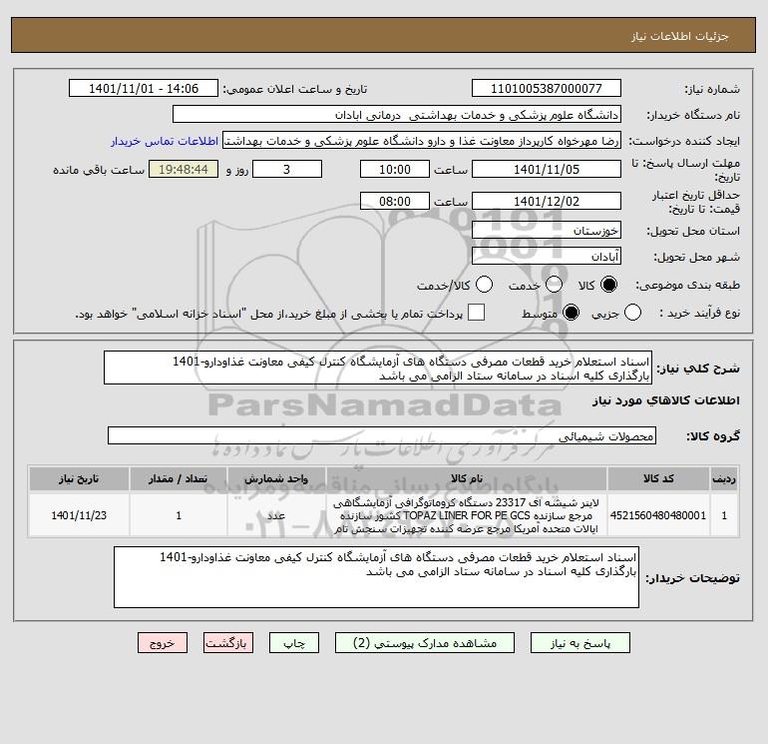
Task: Click the ساعت باقی مانده label
Action: point(99,170)
